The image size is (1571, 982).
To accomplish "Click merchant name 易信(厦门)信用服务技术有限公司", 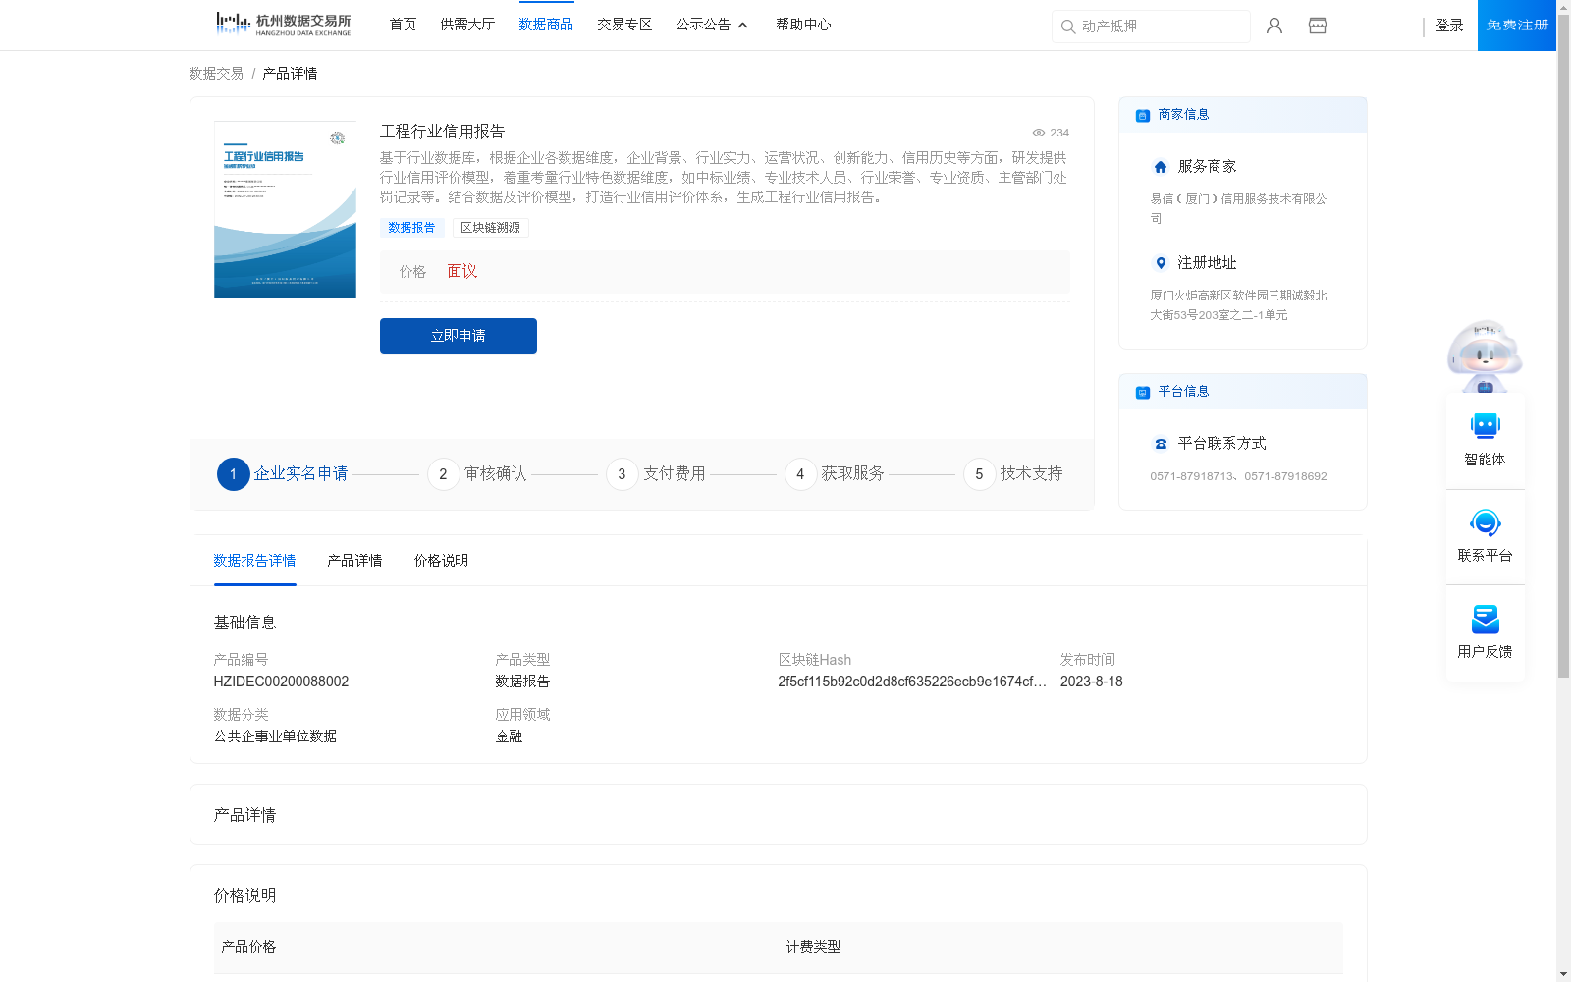I will pos(1238,208).
